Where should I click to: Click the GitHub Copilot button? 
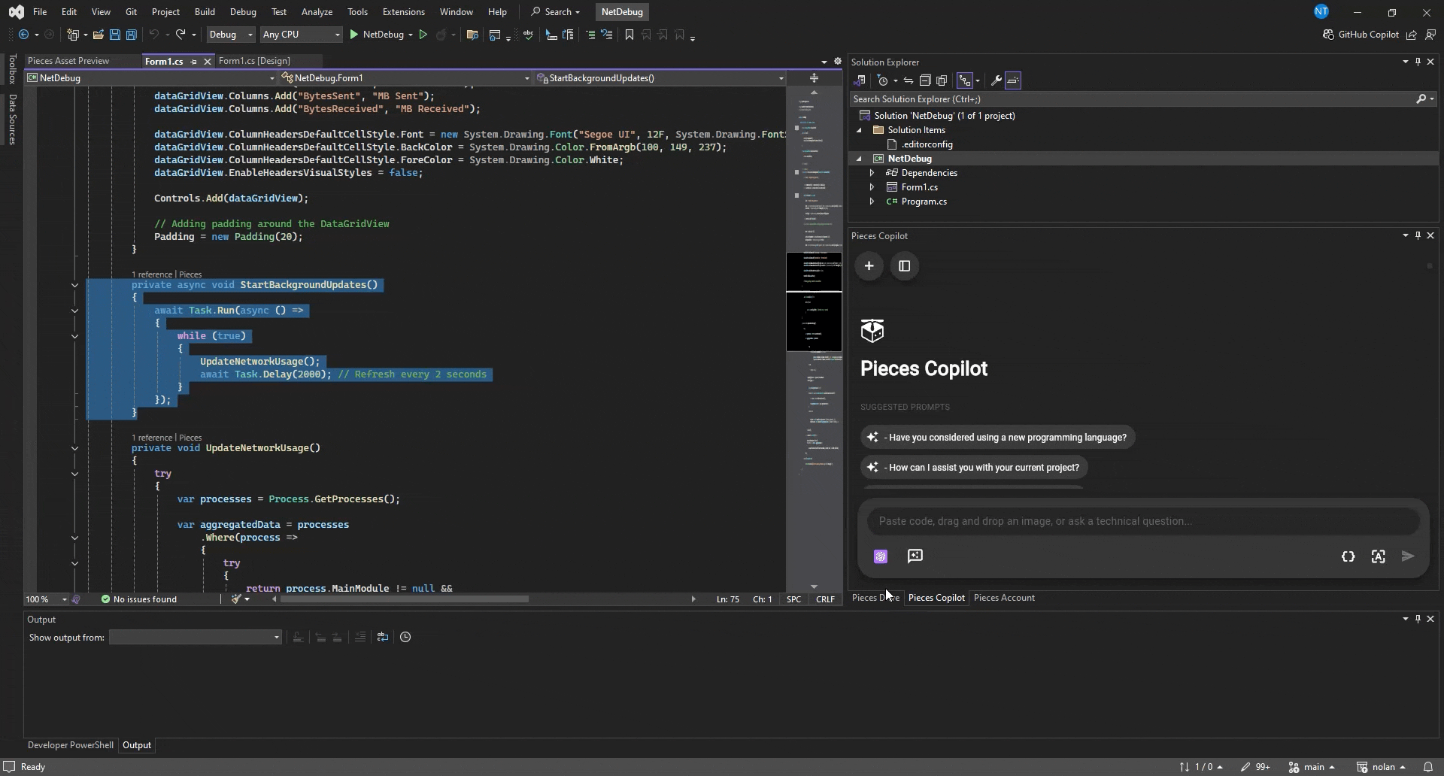click(x=1361, y=35)
